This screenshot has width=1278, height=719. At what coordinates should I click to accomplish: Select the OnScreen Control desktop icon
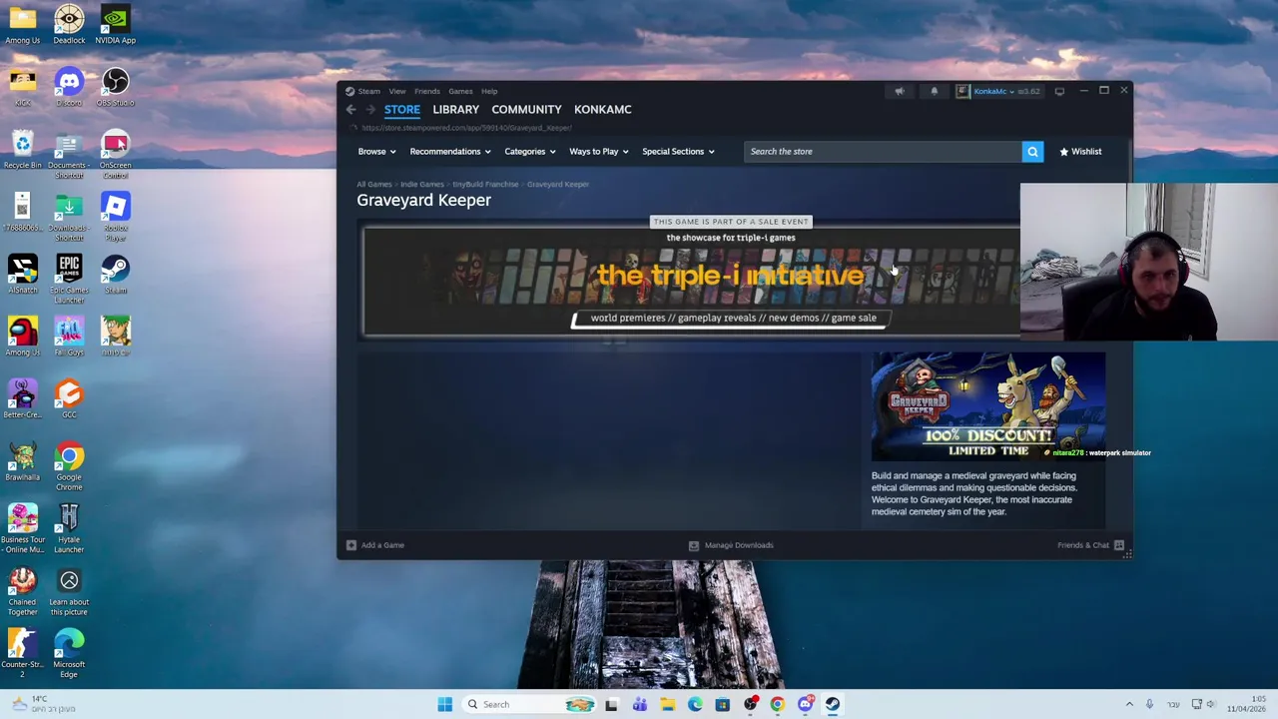(115, 155)
